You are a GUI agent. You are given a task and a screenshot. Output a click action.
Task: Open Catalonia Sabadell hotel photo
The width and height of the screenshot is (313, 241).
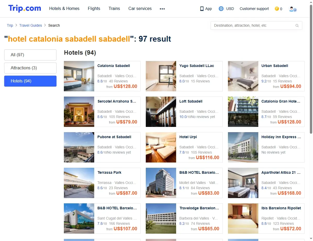pos(79,76)
